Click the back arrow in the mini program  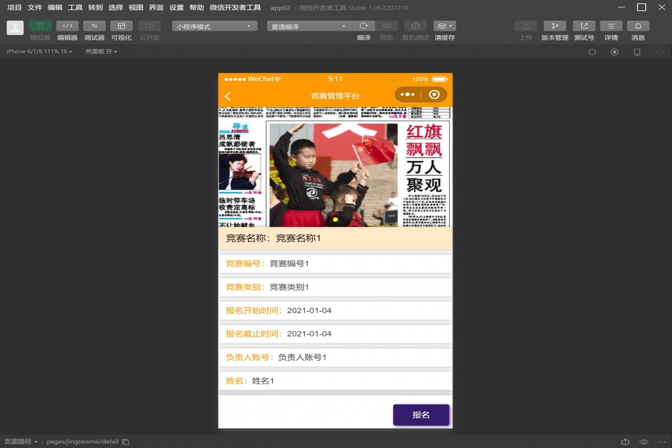227,96
